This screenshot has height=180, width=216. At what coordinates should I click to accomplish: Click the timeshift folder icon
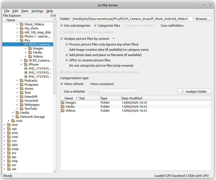22,97
